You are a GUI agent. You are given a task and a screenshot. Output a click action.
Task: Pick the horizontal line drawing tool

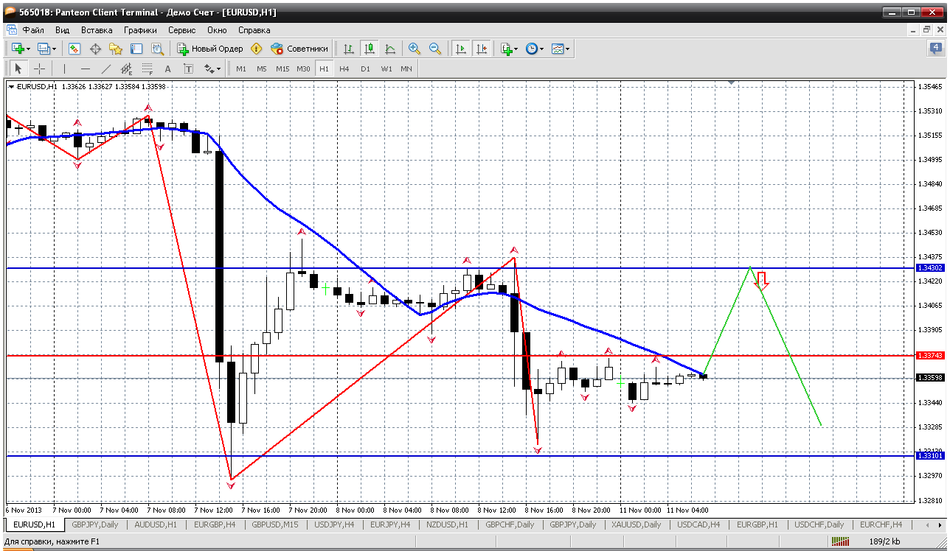[86, 69]
